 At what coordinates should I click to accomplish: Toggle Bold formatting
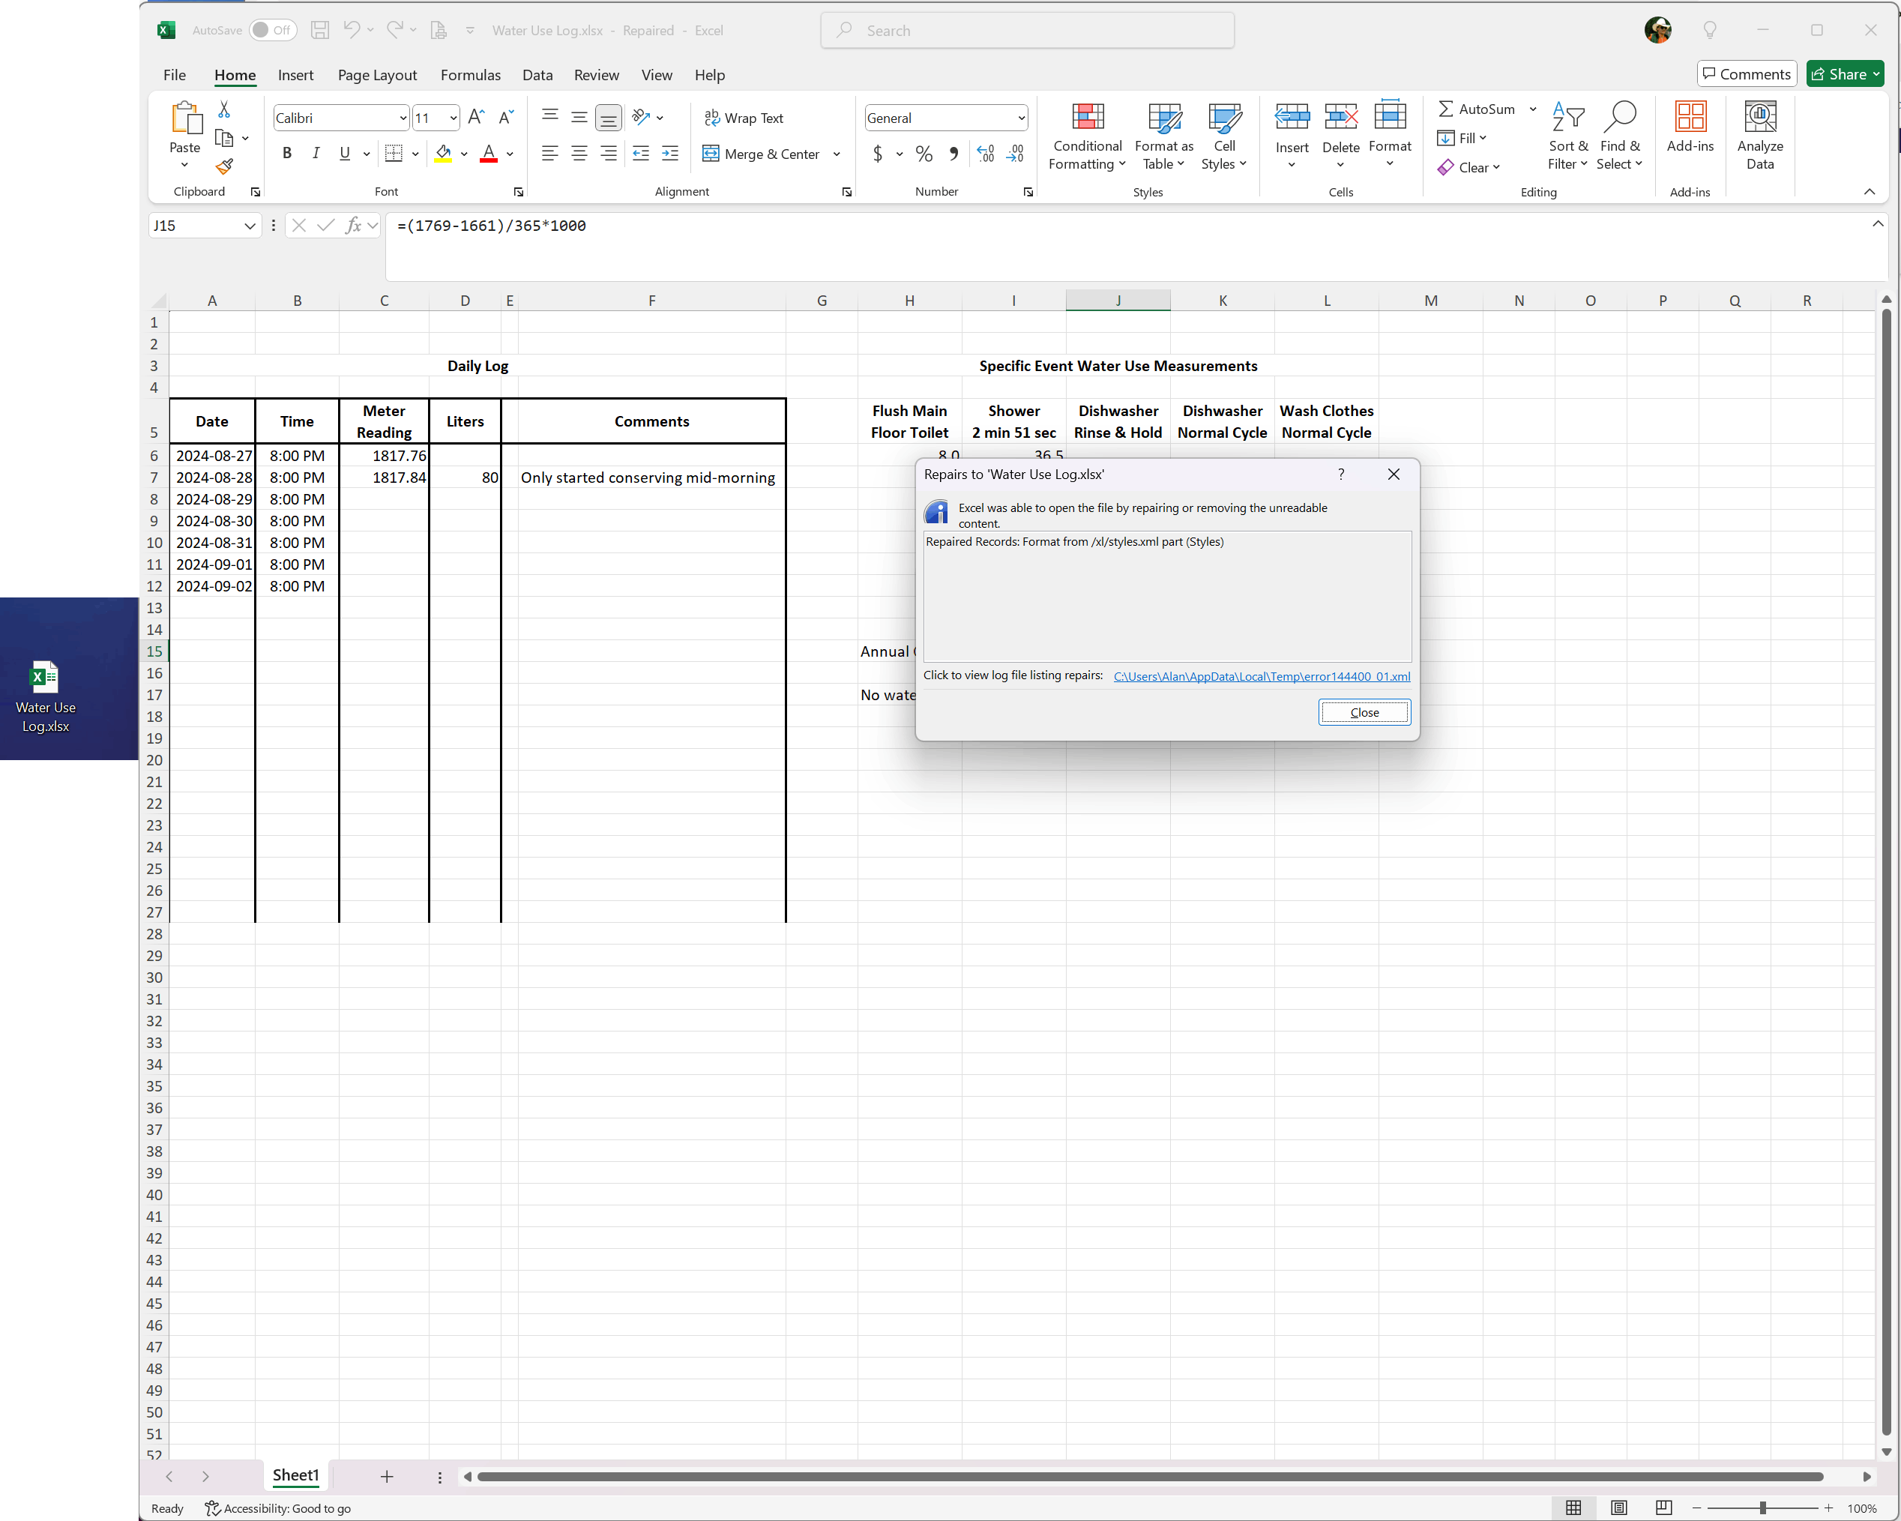click(286, 154)
